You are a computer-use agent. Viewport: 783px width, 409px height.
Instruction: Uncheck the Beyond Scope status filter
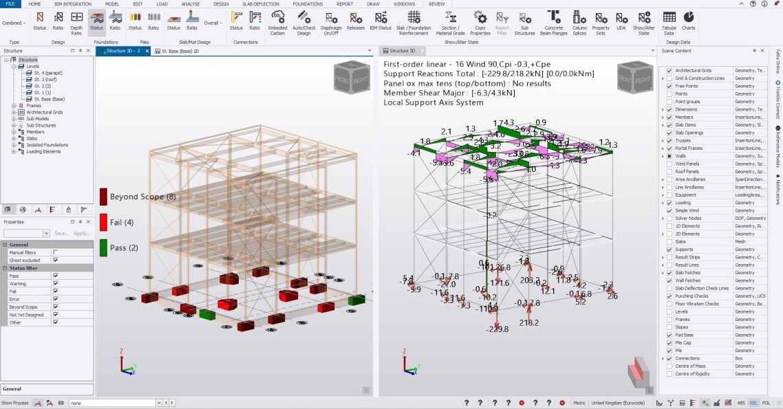point(56,307)
